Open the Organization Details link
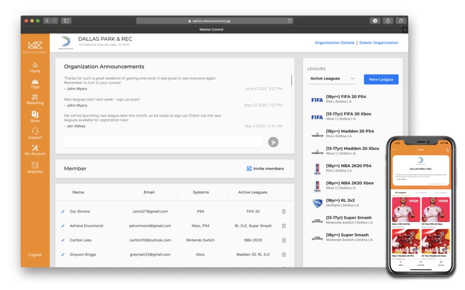The height and width of the screenshot is (290, 465). click(x=334, y=43)
